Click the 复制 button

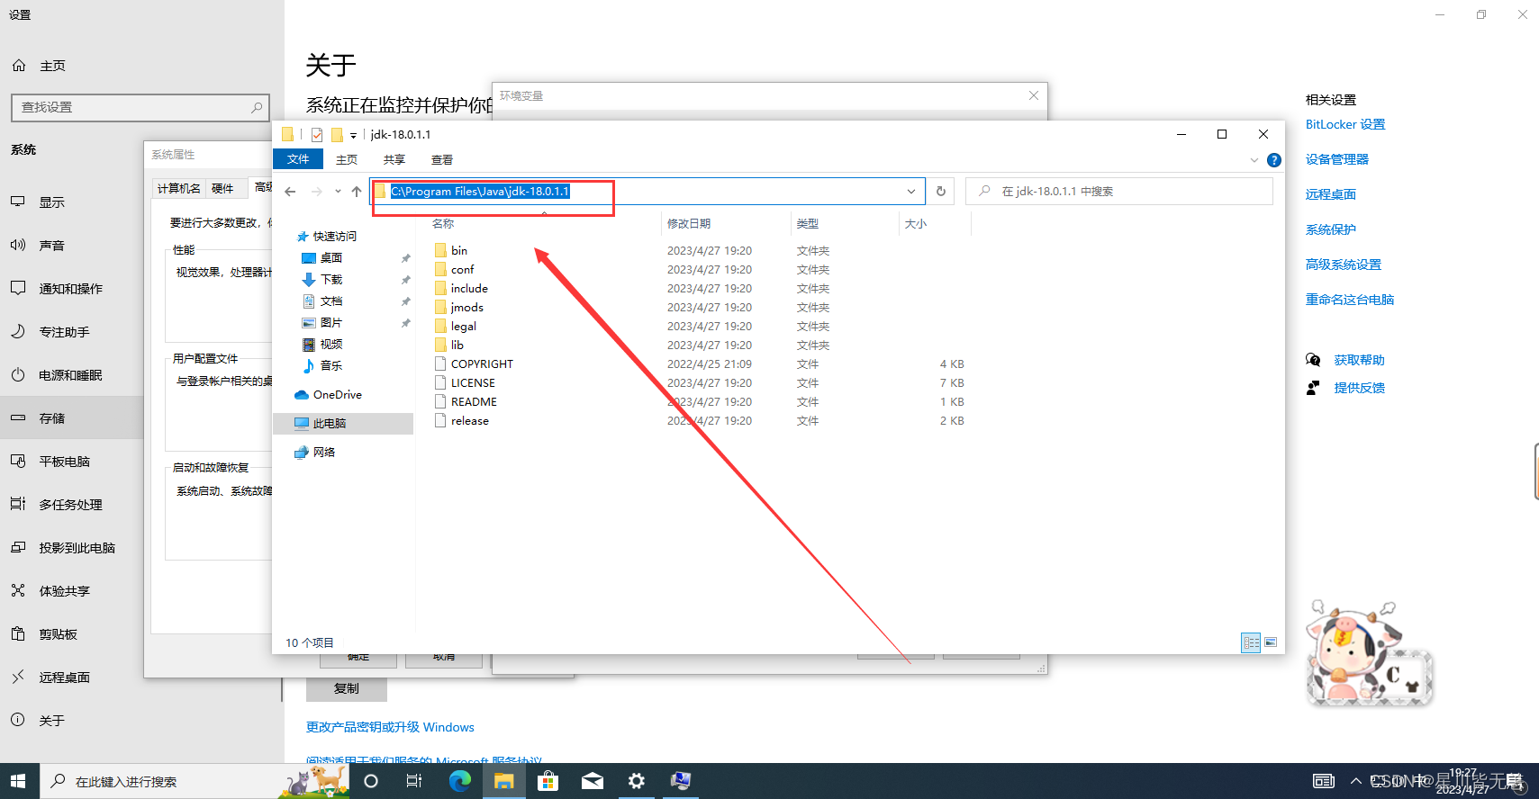347,688
